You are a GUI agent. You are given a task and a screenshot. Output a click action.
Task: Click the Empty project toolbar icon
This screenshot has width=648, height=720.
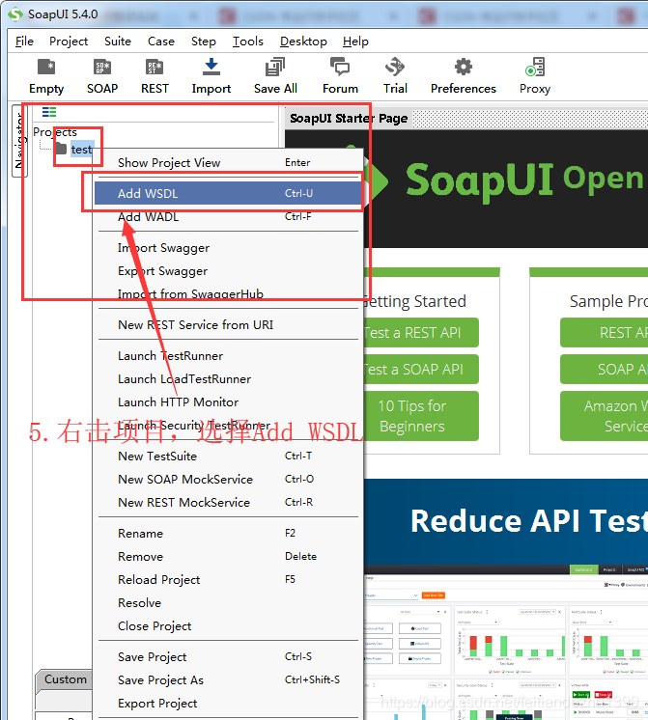coord(46,67)
